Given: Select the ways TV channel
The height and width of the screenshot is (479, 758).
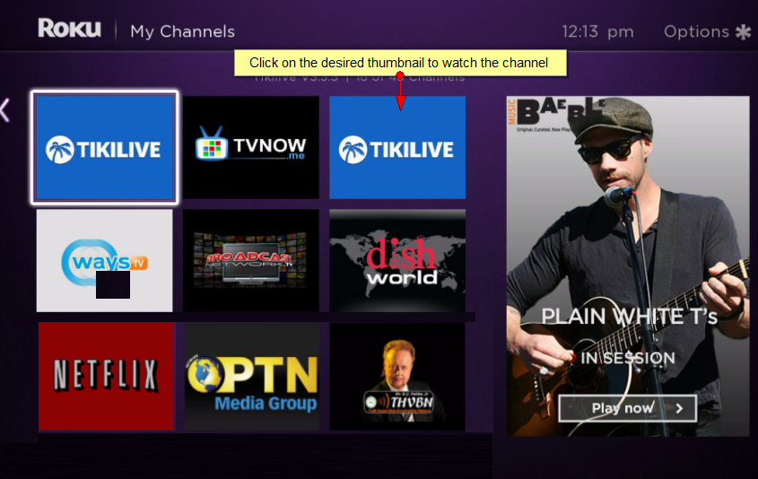Looking at the screenshot, I should pyautogui.click(x=104, y=260).
